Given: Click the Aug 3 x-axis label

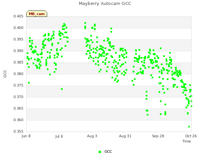Looking at the screenshot, I should (x=92, y=136).
